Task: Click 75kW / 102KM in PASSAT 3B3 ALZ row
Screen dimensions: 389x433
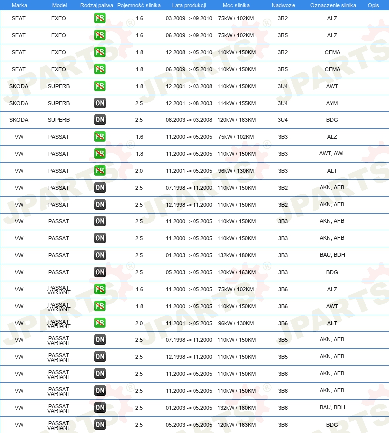Action: pyautogui.click(x=236, y=137)
